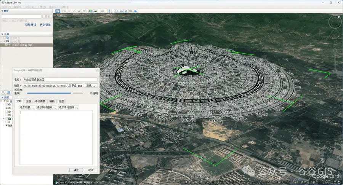
Task: Open the 帮助 Help menu
Action: 64,7
